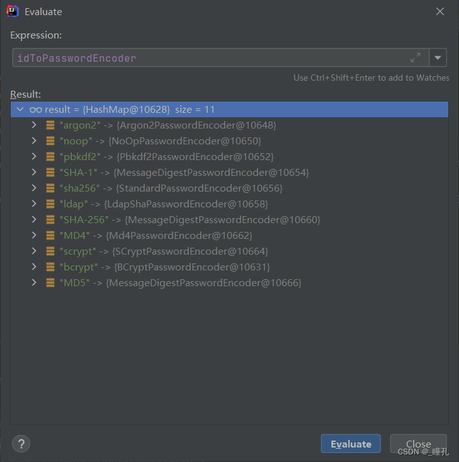This screenshot has width=459, height=462.
Task: Click the Close button
Action: coord(418,444)
